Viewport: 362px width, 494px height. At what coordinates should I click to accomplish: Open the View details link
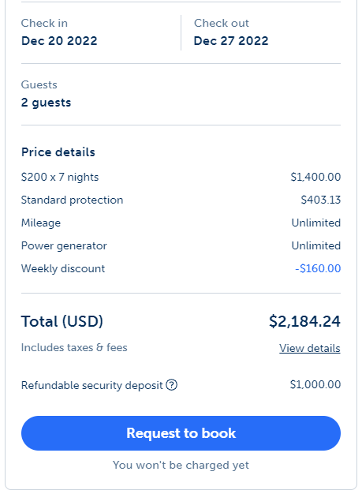coord(310,348)
